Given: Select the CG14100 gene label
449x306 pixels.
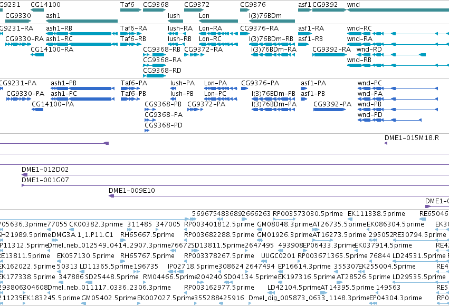Looking at the screenshot, I should [45, 5].
